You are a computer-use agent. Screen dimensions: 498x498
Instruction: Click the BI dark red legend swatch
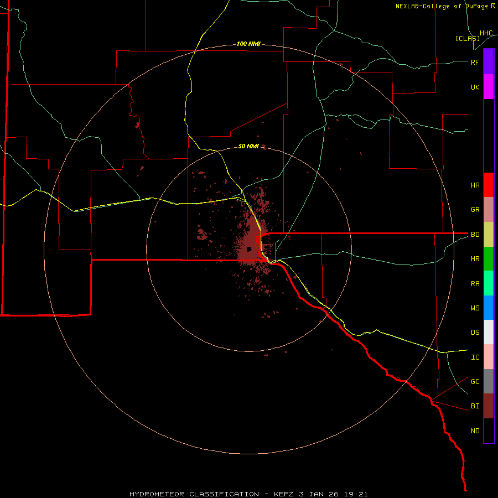[x=489, y=406]
